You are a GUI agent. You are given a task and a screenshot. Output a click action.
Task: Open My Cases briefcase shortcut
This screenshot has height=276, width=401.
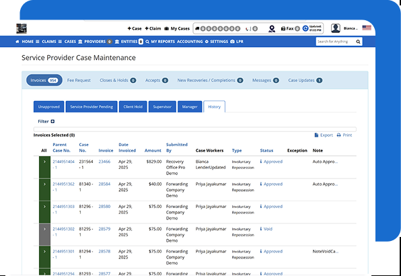pos(177,28)
